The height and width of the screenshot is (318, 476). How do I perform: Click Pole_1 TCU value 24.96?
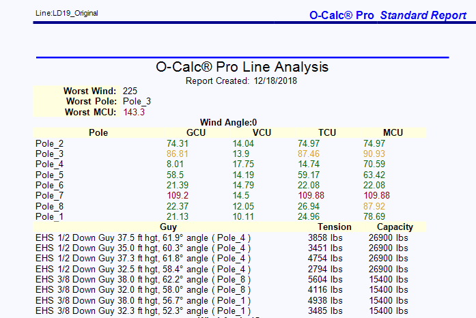tap(309, 216)
